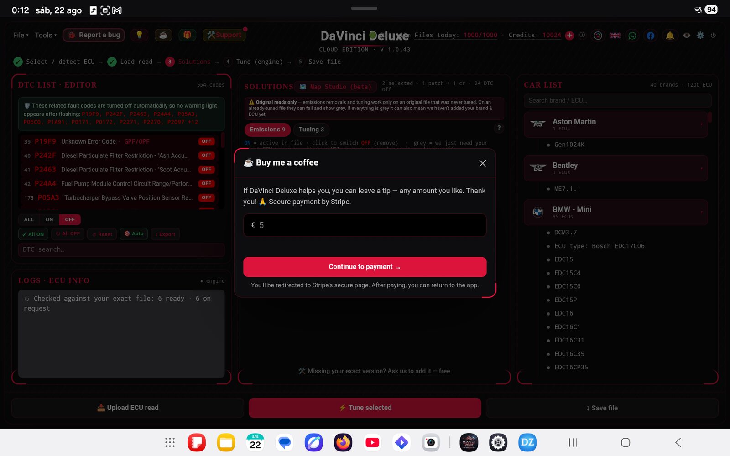Close the Buy me a coffee dialog
730x456 pixels.
(483, 163)
